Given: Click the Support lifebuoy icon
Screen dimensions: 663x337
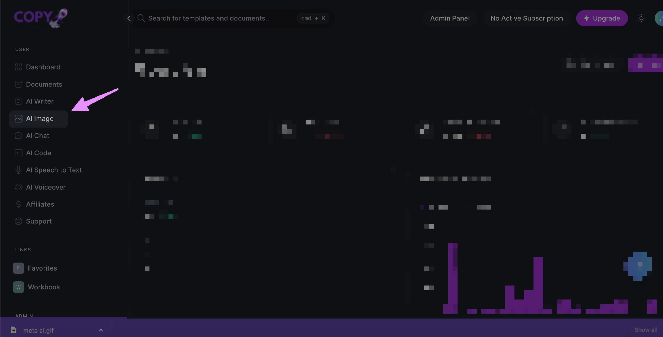Looking at the screenshot, I should coord(18,221).
